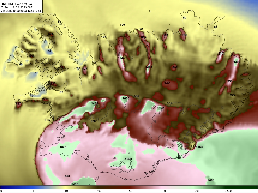The width and height of the screenshot is (258, 193).
Task: Select the map value 766
Action: [x=184, y=35]
